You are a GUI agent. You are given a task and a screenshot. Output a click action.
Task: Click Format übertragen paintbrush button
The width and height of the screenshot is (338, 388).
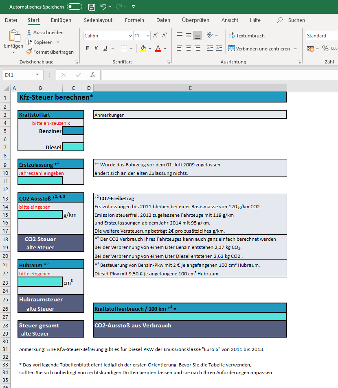coord(50,52)
